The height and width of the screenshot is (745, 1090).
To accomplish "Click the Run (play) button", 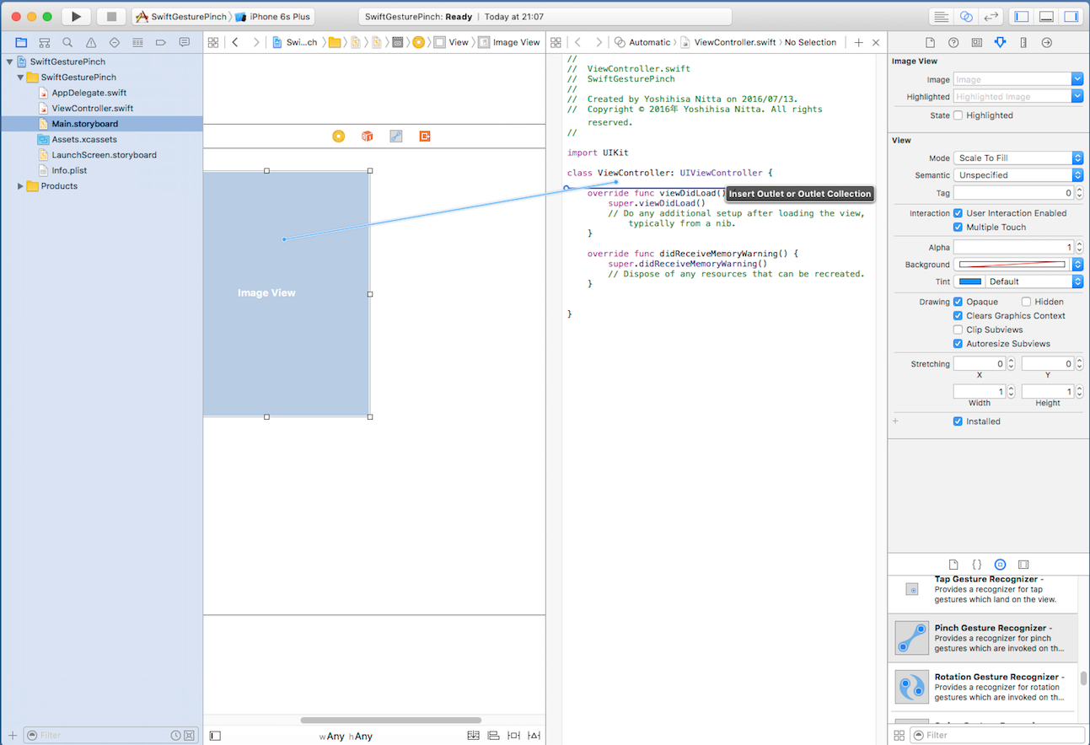I will click(76, 17).
